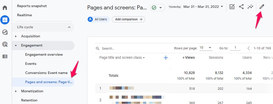The image size is (273, 104).
Task: Click the Yesterday date label
Action: point(175,7)
